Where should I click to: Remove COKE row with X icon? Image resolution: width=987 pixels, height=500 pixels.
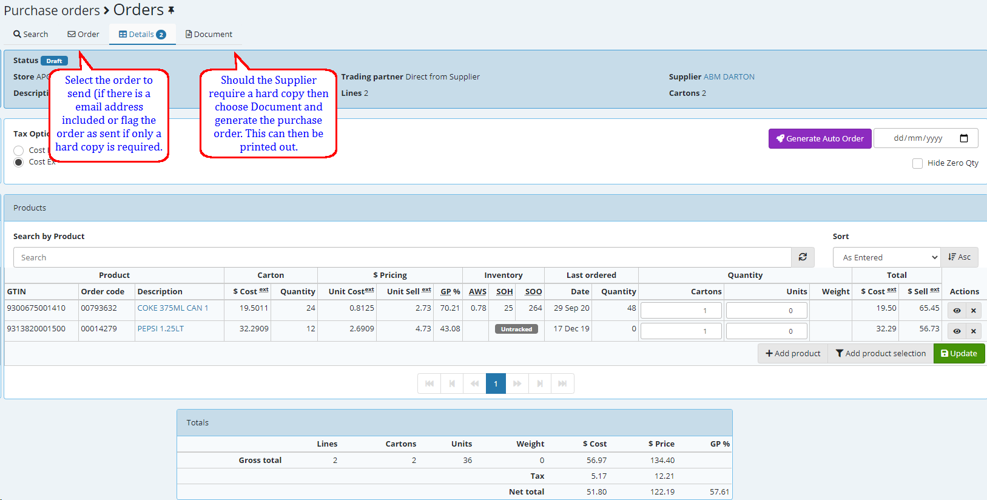[x=973, y=311]
